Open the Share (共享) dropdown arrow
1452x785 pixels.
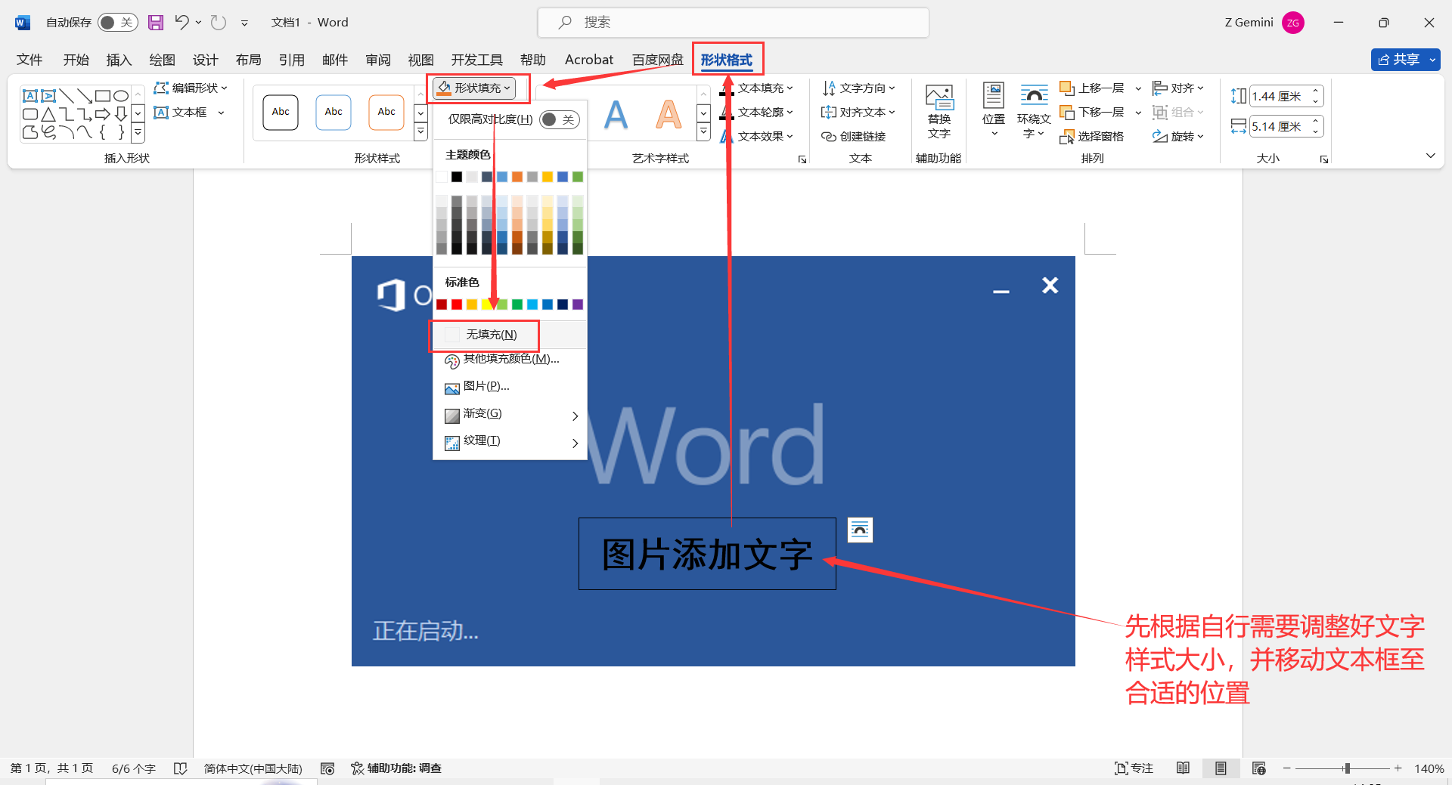tap(1432, 60)
